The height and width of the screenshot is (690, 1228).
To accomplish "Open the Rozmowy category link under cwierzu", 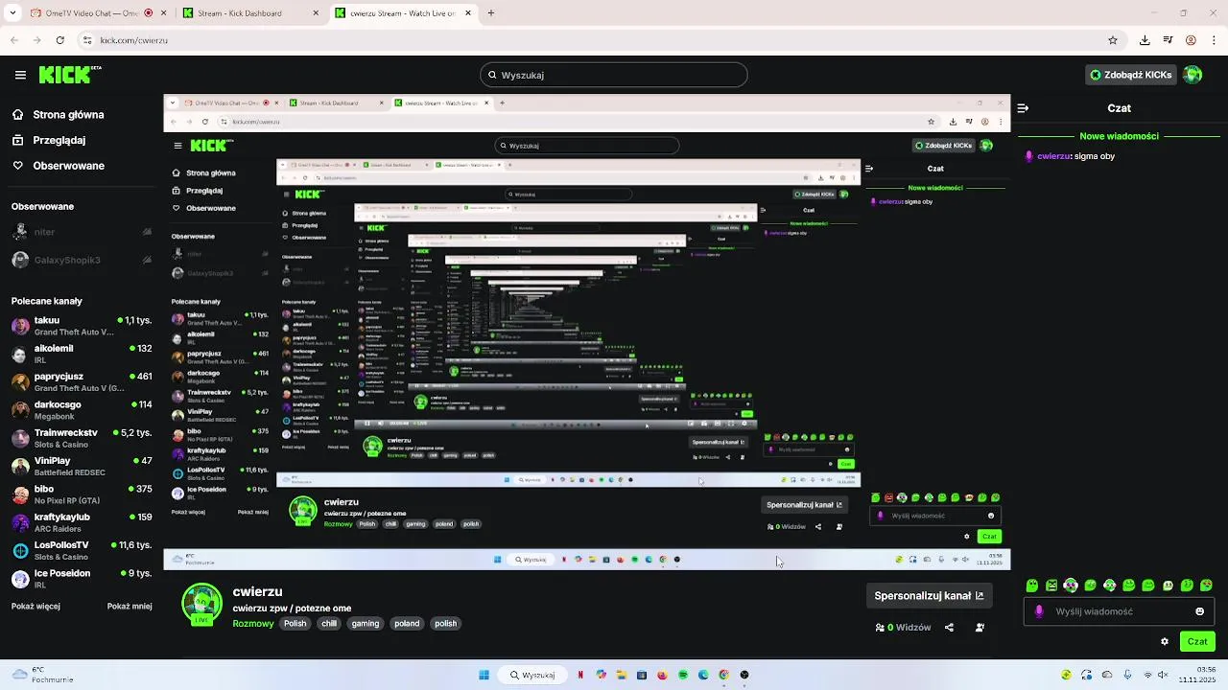I will 253,623.
